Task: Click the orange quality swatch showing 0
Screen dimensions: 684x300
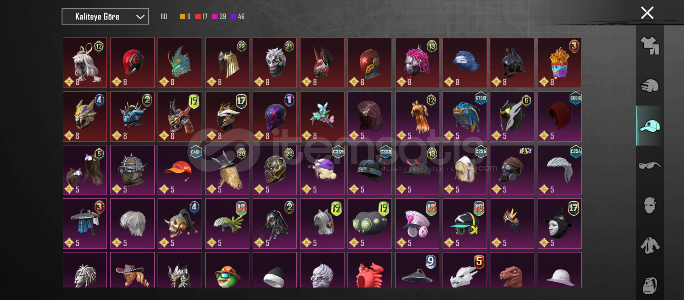Action: tap(185, 17)
